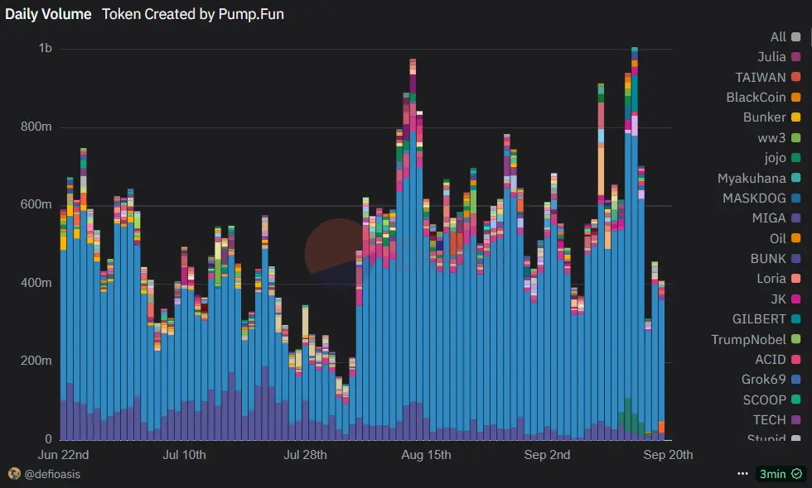Viewport: 812px width, 488px height.
Task: Toggle the Julia legend color swatch
Action: click(796, 57)
